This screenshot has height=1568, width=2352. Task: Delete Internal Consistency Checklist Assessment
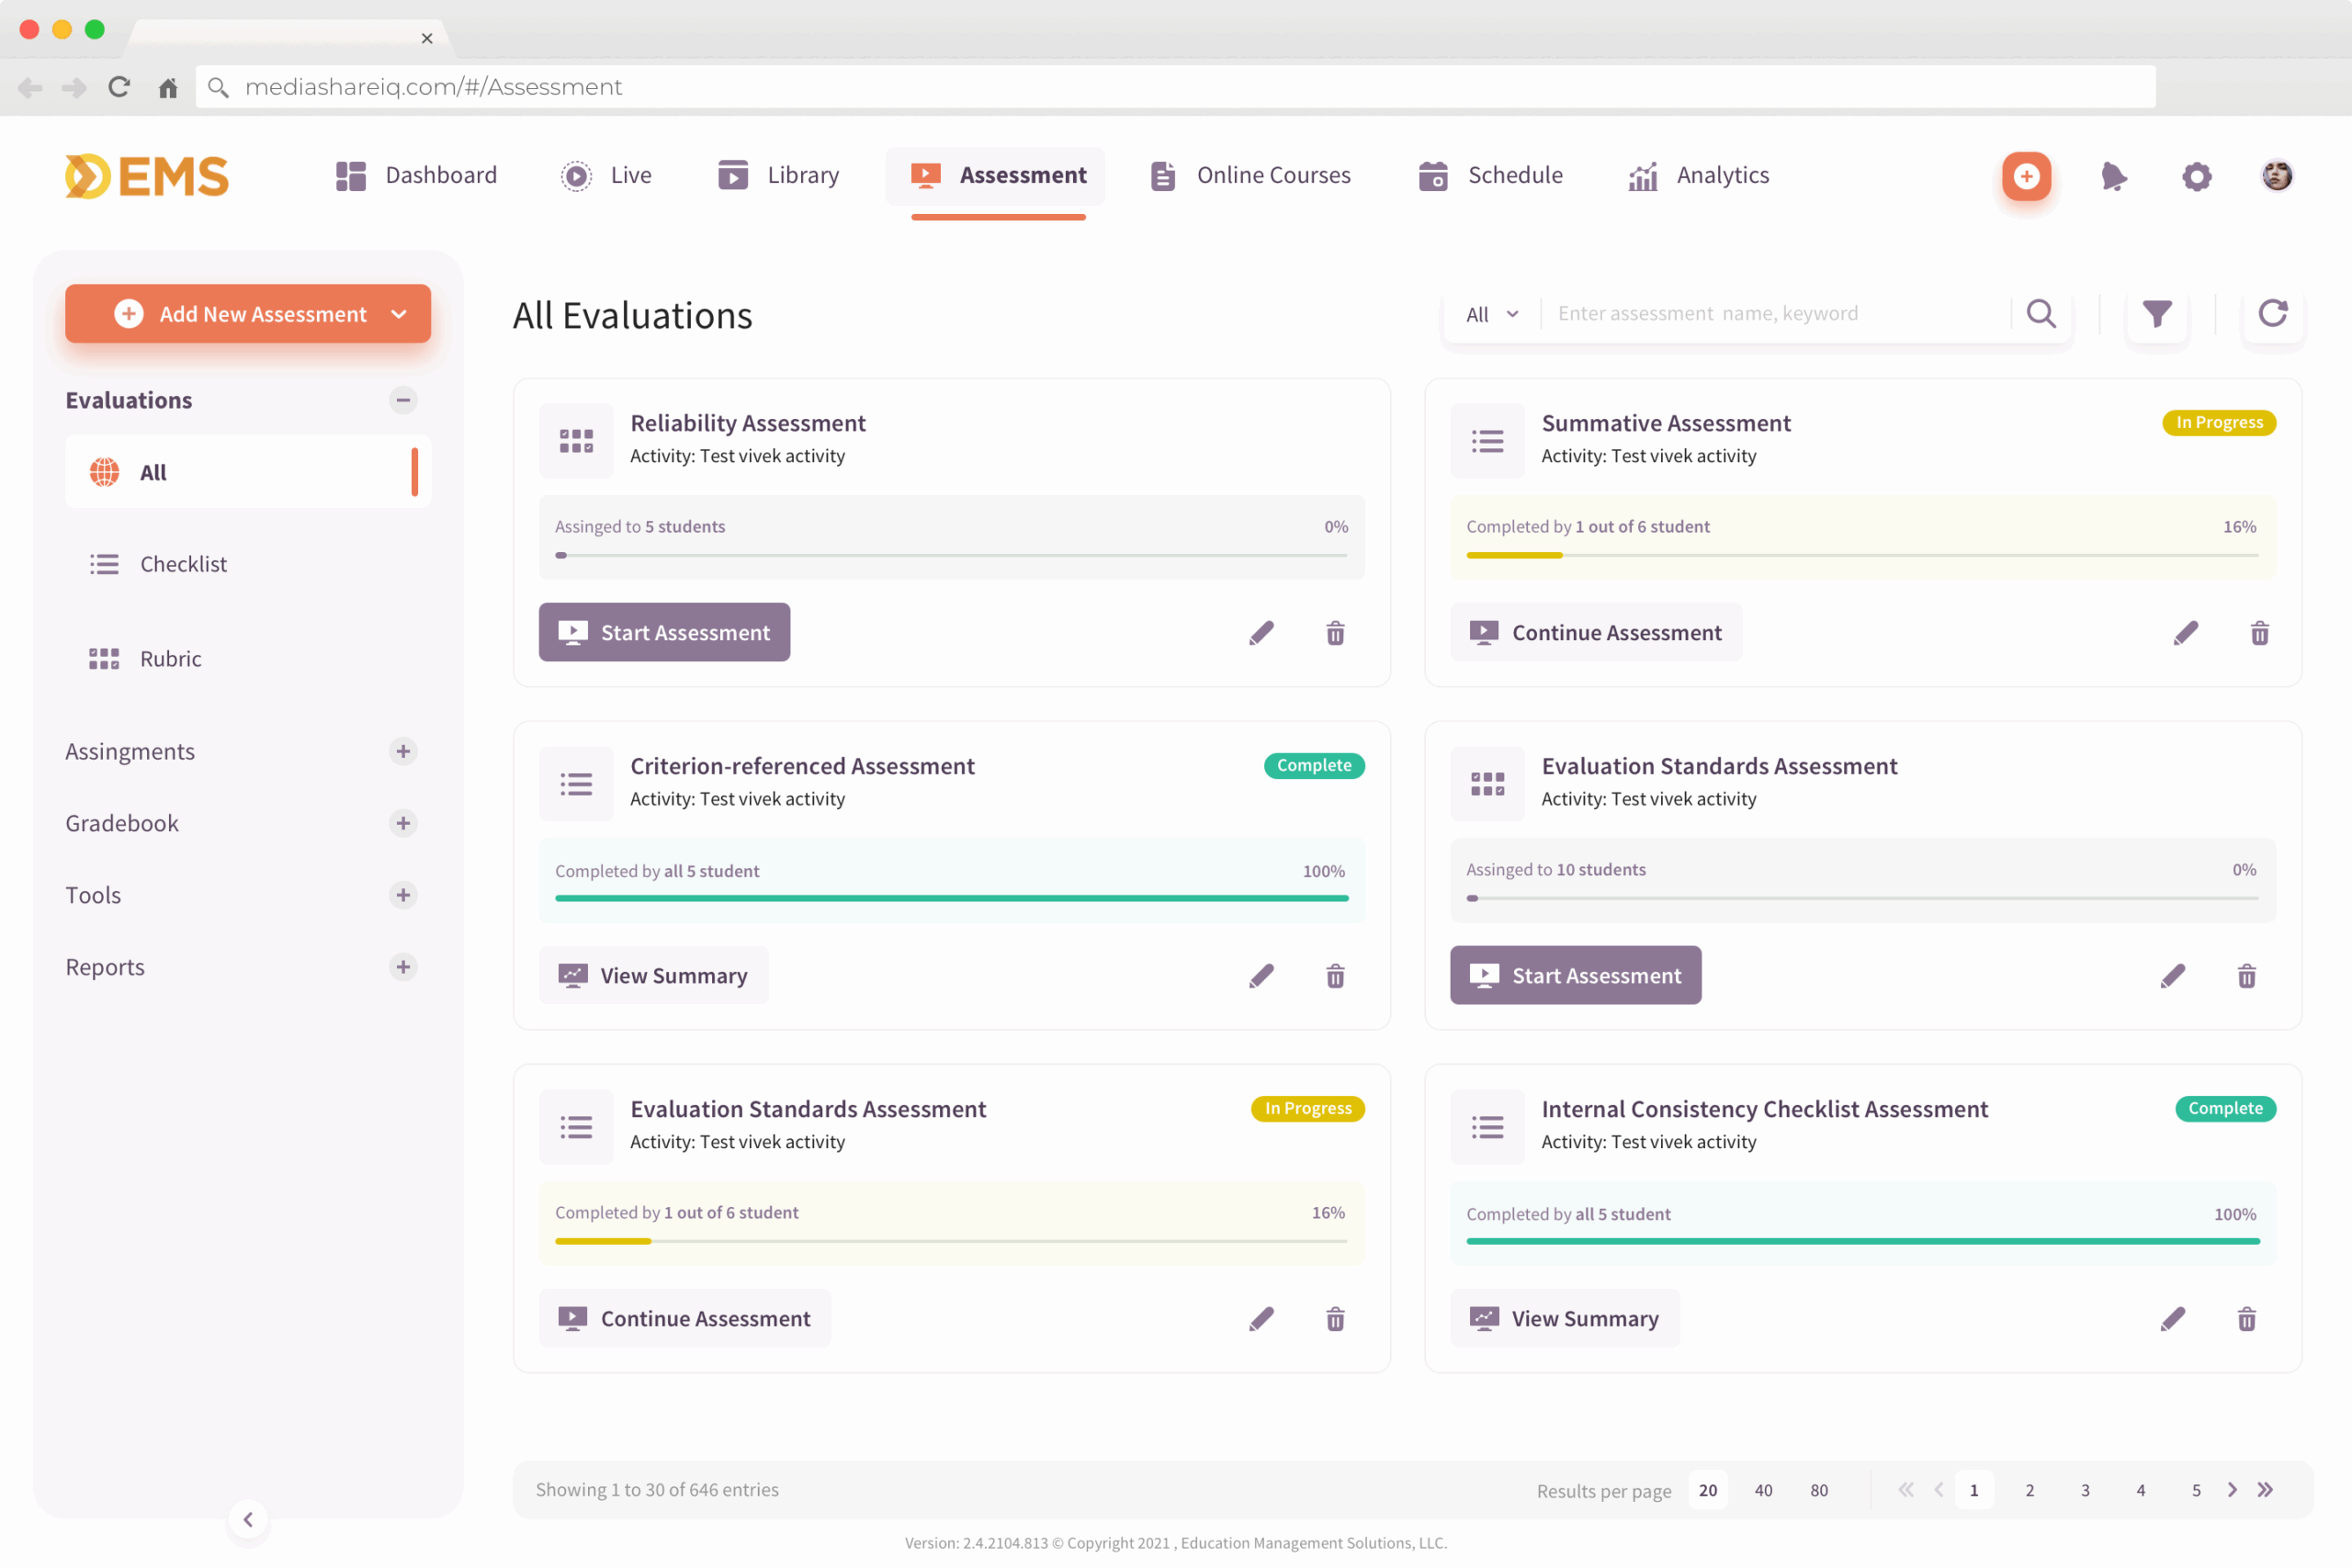click(x=2246, y=1319)
